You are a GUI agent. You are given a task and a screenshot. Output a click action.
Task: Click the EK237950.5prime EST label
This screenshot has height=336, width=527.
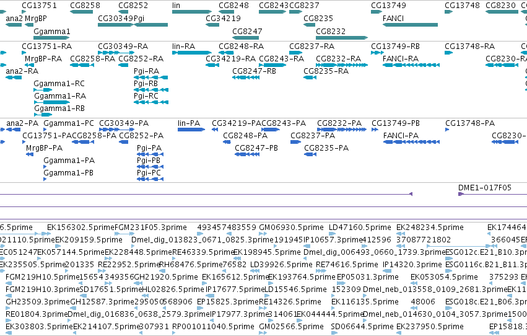pyautogui.click(x=430, y=327)
